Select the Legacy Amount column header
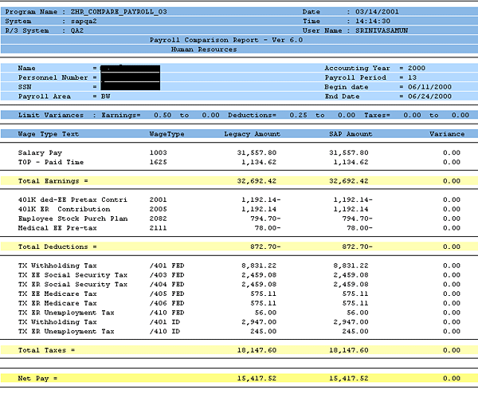The height and width of the screenshot is (398, 478). [253, 134]
